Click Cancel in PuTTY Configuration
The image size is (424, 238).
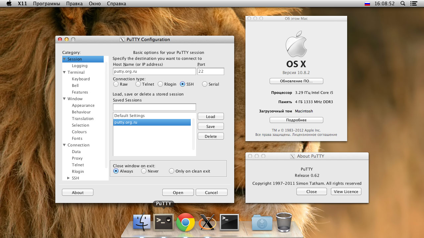coord(211,192)
